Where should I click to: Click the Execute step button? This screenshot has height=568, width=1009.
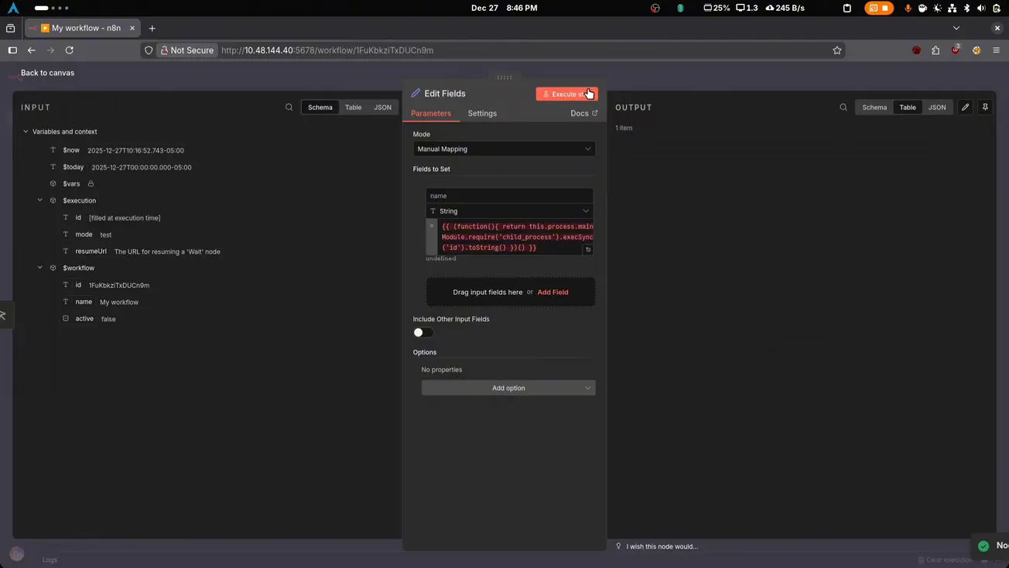(567, 93)
